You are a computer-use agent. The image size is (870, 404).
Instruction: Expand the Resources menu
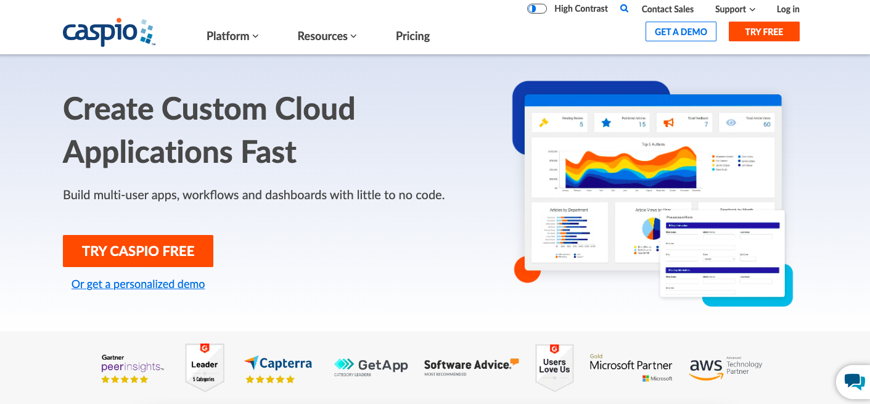[x=327, y=36]
